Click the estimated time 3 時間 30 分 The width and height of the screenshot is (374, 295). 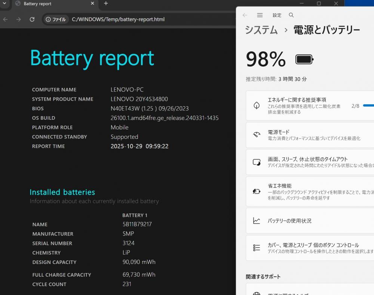[x=292, y=79]
